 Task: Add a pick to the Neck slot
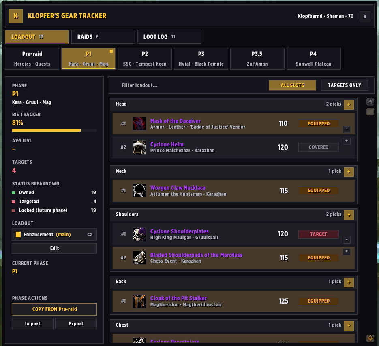349,172
